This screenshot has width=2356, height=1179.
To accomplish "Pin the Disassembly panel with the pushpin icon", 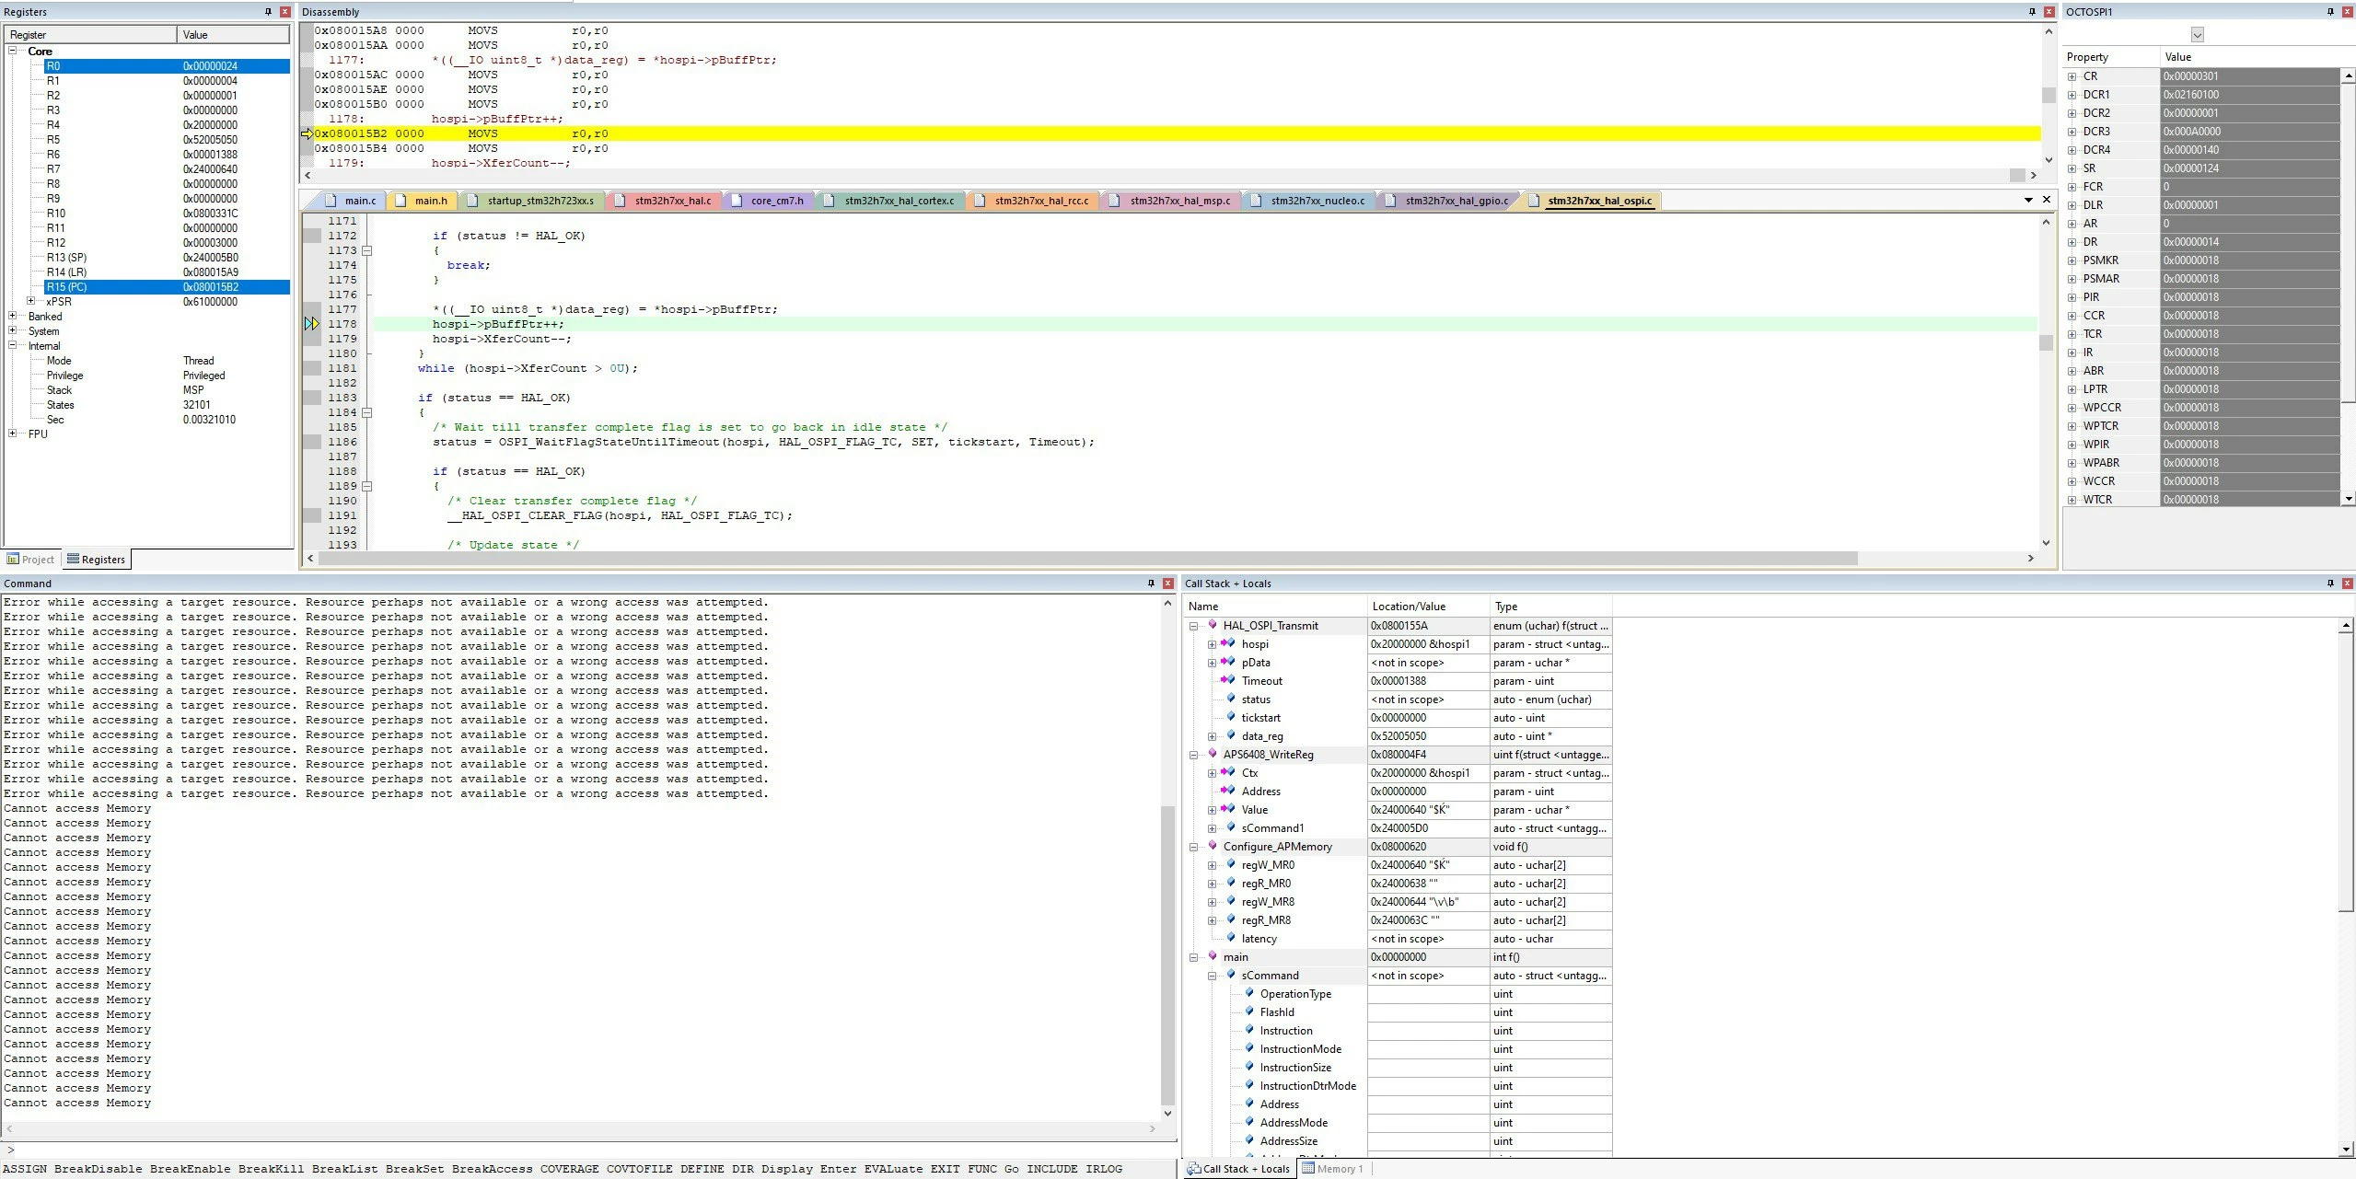I will (x=2032, y=12).
